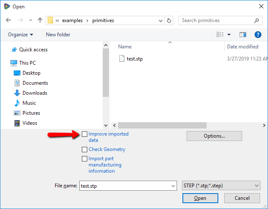Sort by Date modified column
Viewport: 268px width, 209px height.
click(243, 47)
